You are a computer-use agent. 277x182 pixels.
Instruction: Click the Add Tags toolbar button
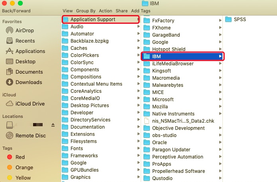[141, 11]
